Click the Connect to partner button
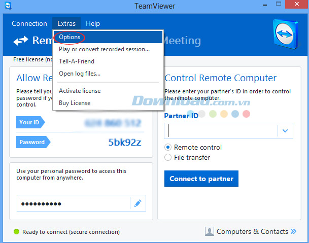309x243 pixels. (201, 179)
